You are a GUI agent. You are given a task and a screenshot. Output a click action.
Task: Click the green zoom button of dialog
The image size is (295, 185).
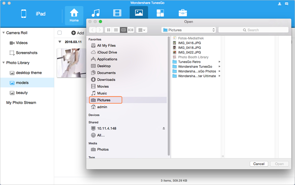(100, 21)
